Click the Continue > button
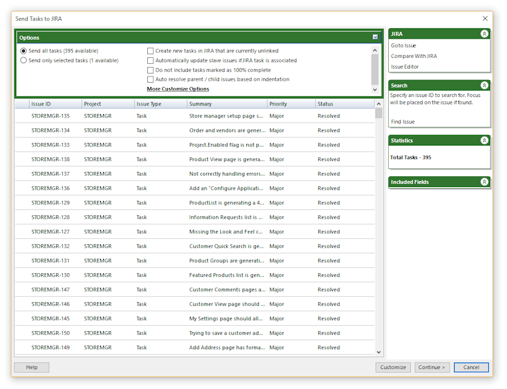 click(x=432, y=367)
